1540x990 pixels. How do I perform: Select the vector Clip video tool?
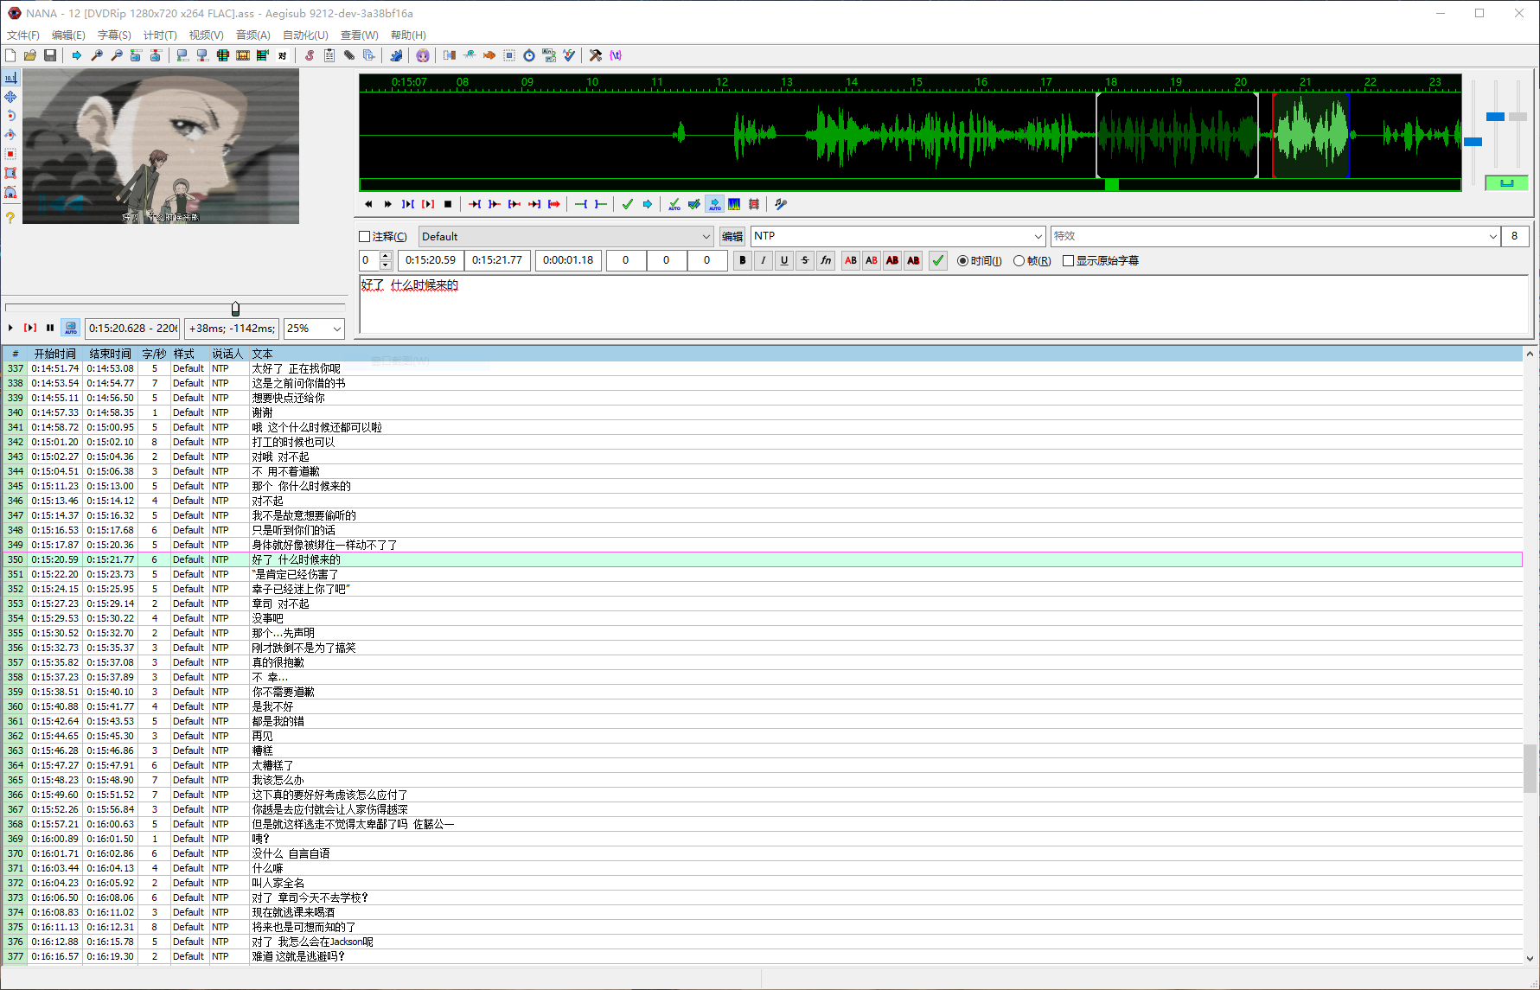10,192
